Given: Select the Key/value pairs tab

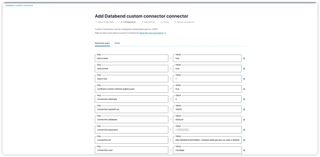Looking at the screenshot, I should 102,43.
